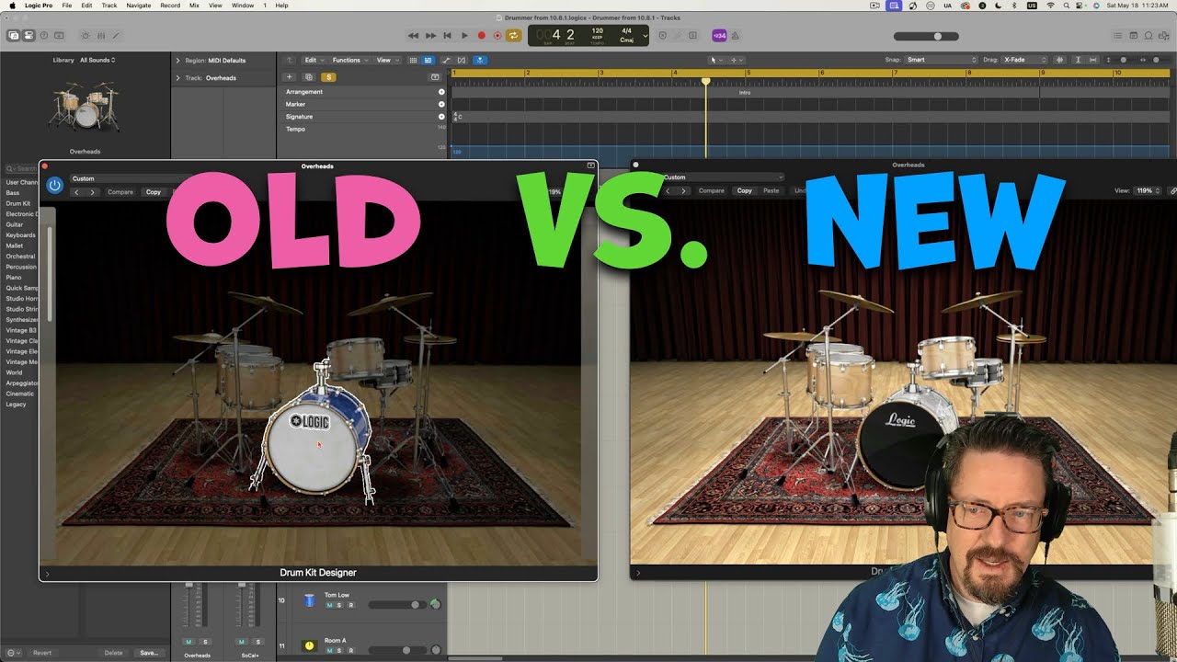Open the All Sounds library dropdown
Screen dimensions: 1177x662
(97, 60)
